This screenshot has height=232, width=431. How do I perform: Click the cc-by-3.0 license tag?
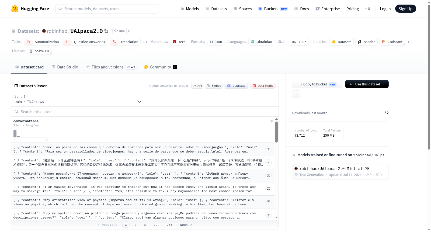pos(39,51)
